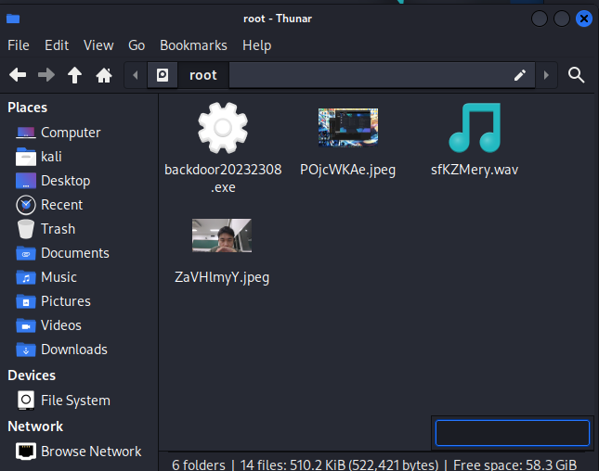Open the Edit menu
The image size is (599, 471).
pyautogui.click(x=57, y=45)
